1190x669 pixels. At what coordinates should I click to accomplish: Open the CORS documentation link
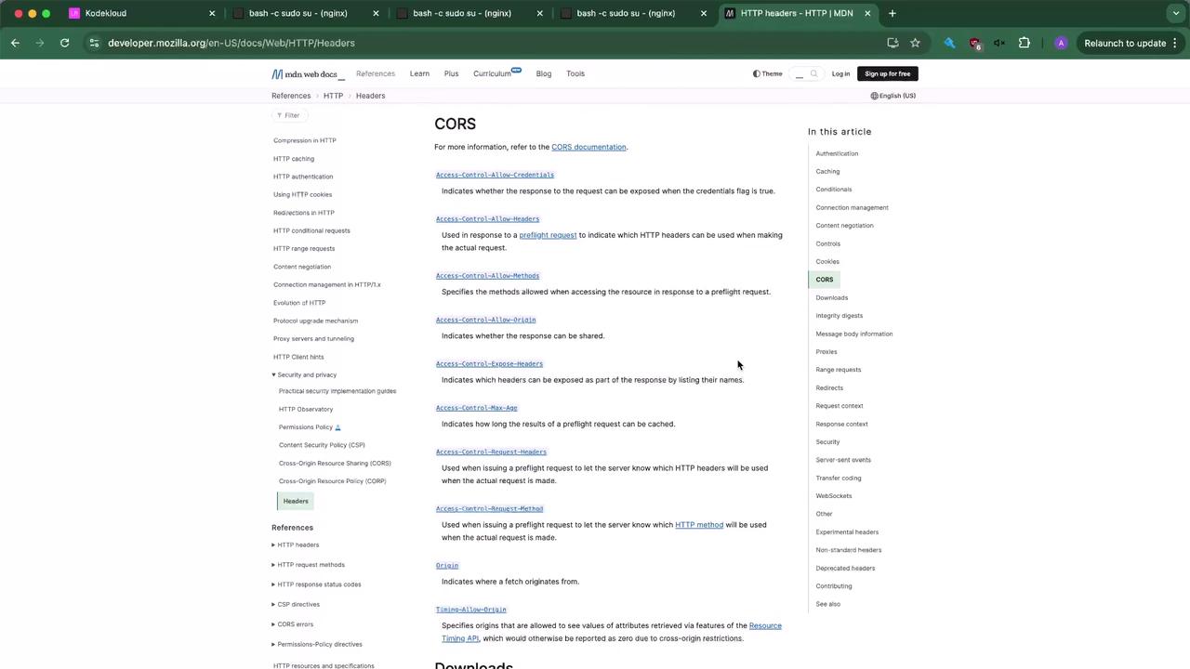click(588, 147)
